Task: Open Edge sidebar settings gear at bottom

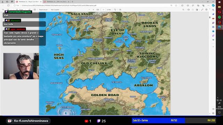Action: click(213, 113)
